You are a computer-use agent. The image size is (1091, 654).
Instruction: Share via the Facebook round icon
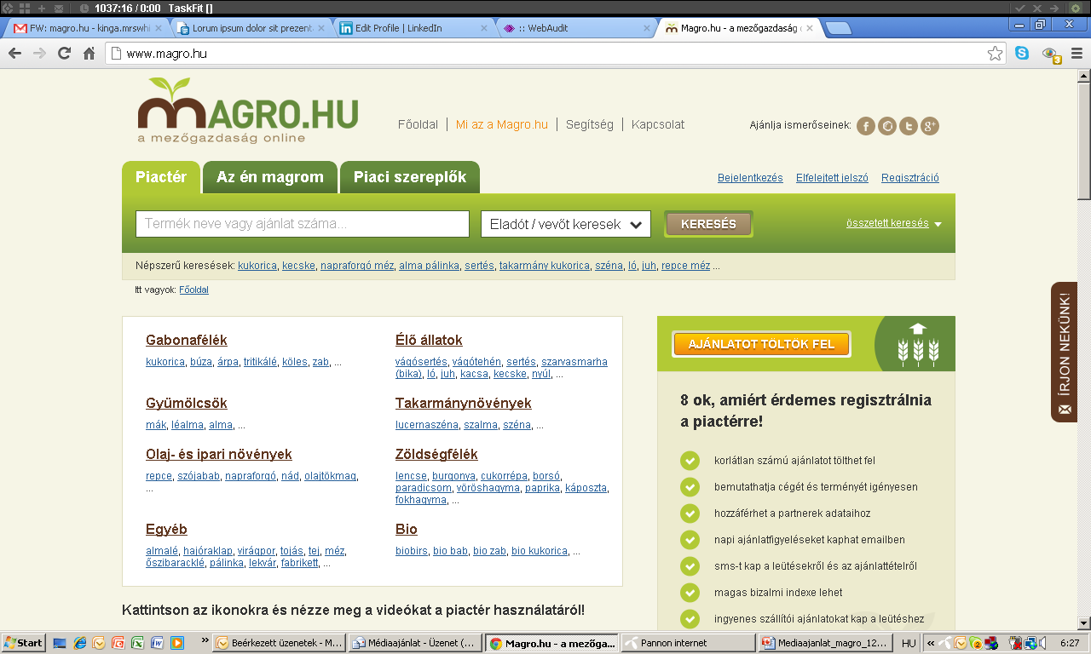[866, 126]
